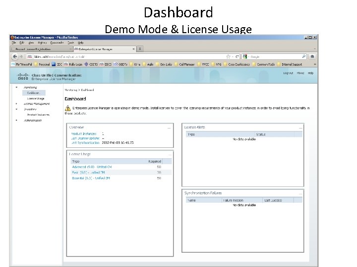Minimize the License Alerts panel
The image size is (357, 267).
tap(300, 128)
